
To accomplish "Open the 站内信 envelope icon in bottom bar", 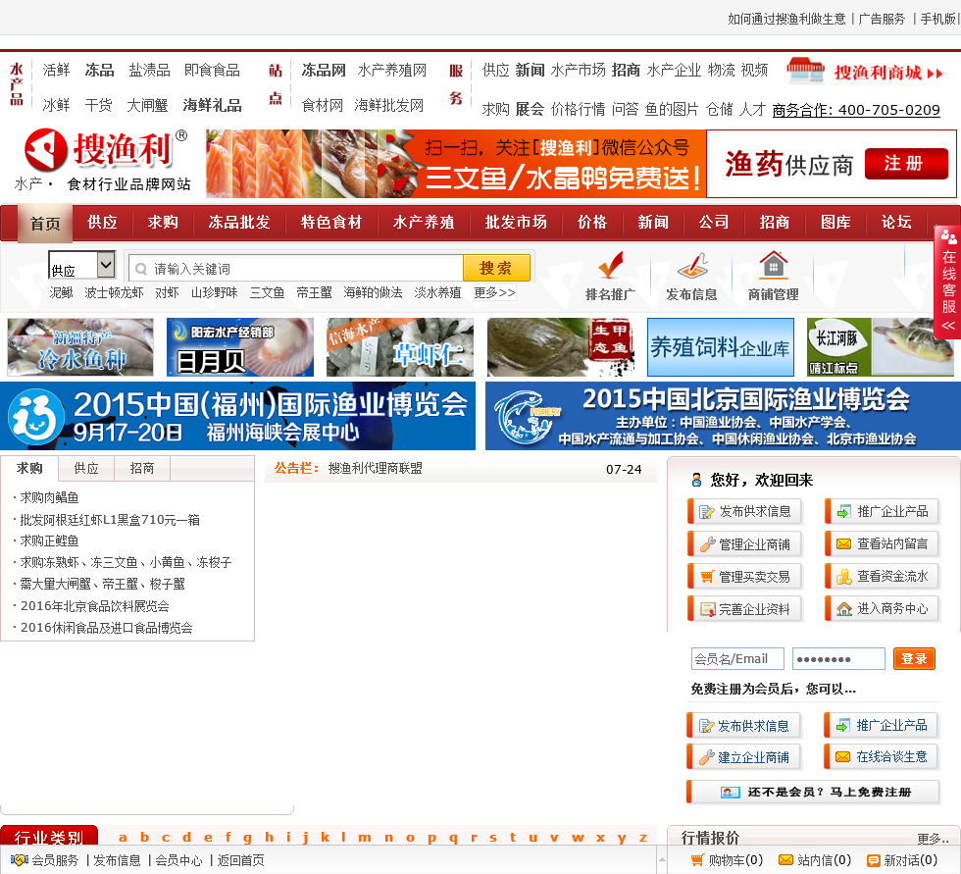I will click(x=785, y=860).
